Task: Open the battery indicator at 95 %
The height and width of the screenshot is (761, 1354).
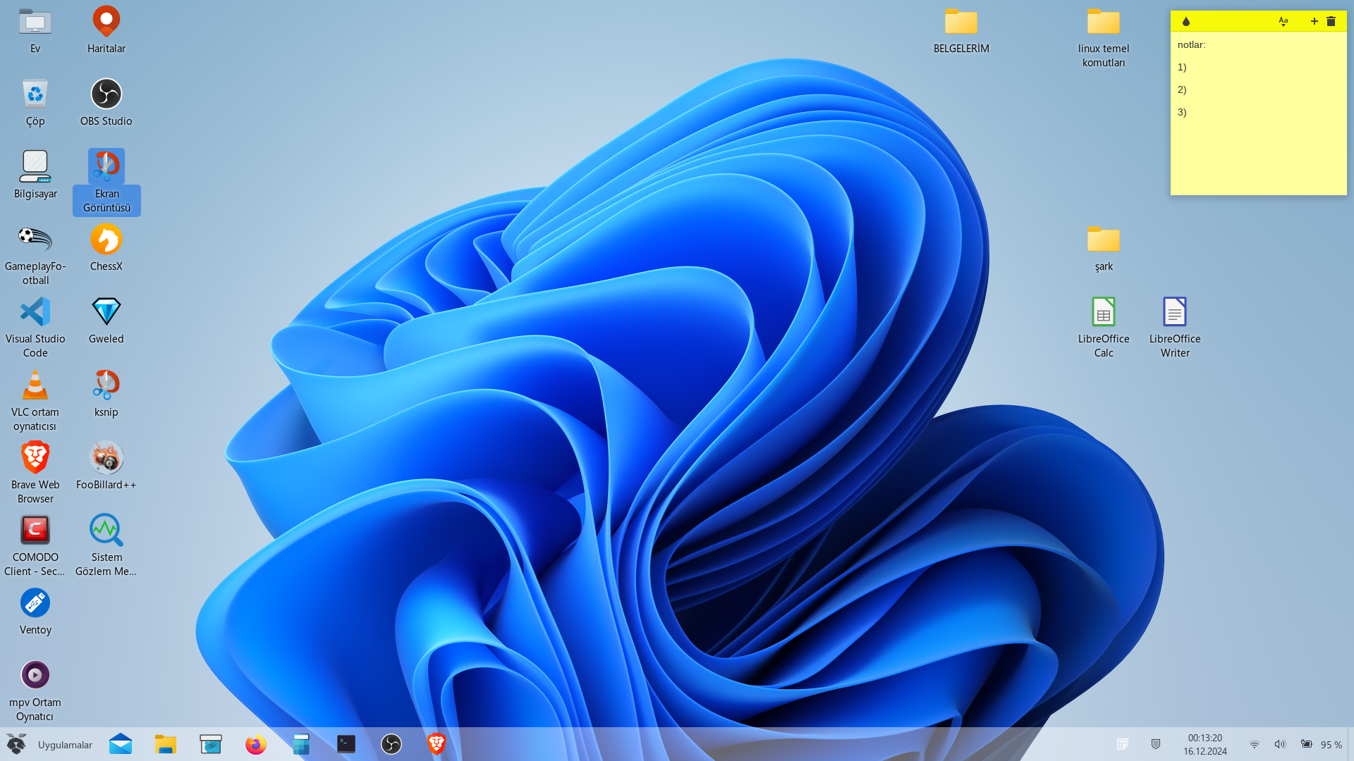Action: (1321, 745)
